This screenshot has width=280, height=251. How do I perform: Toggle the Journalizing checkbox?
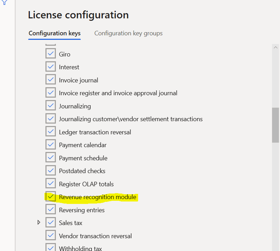click(x=51, y=106)
